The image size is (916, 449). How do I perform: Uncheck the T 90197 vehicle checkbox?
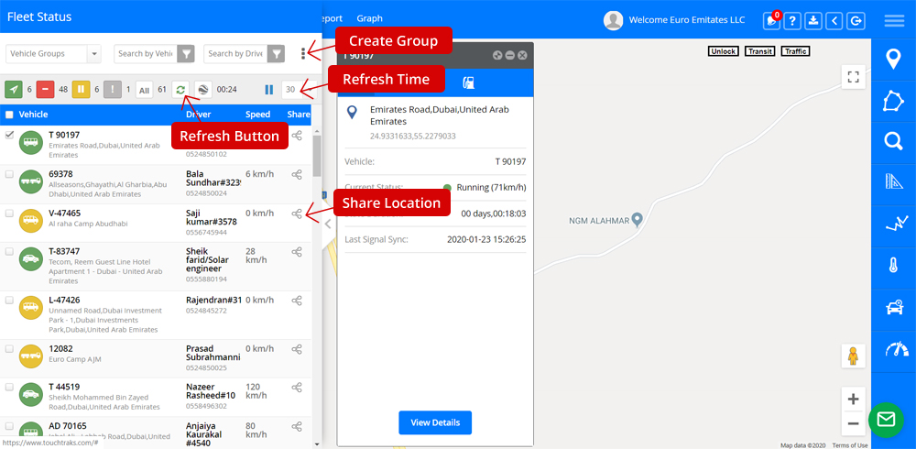[x=9, y=136]
